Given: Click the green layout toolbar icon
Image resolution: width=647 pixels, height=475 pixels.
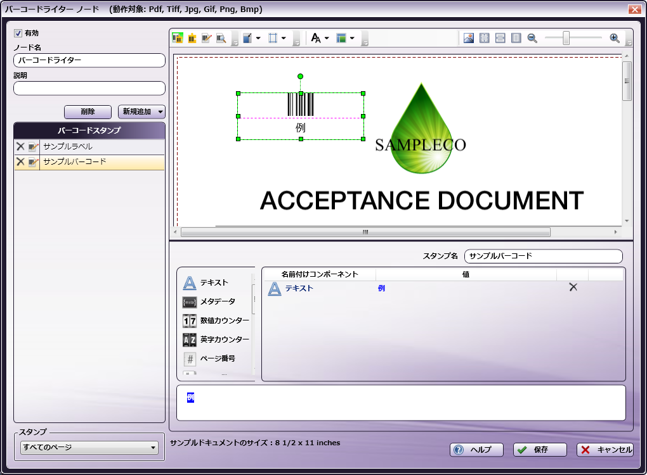Looking at the screenshot, I should point(341,38).
